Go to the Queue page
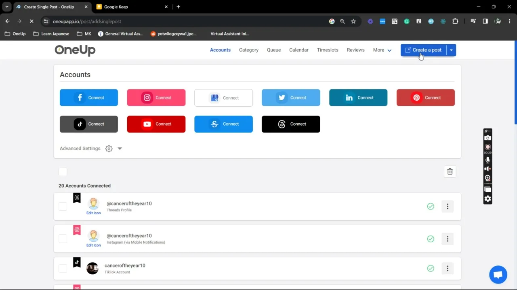 click(x=274, y=50)
